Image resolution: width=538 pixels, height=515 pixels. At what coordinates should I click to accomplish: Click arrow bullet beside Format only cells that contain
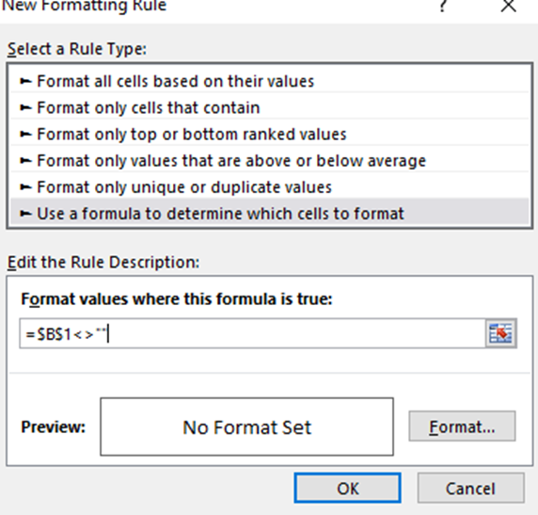click(x=25, y=108)
